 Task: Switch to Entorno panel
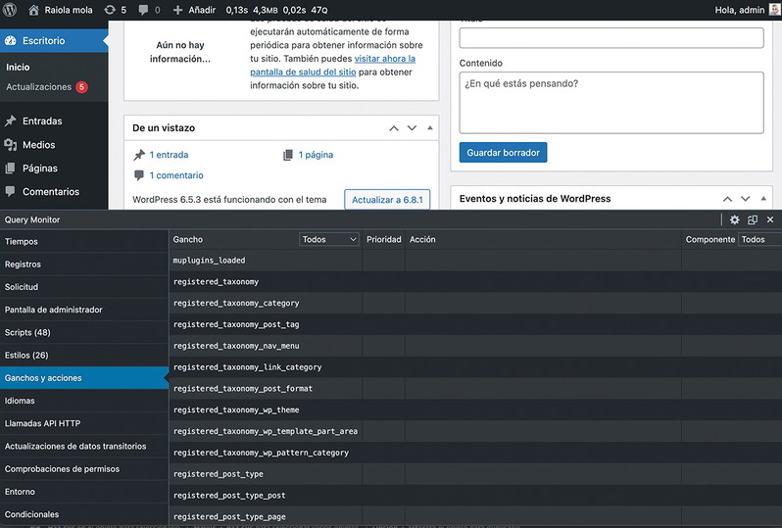click(84, 492)
